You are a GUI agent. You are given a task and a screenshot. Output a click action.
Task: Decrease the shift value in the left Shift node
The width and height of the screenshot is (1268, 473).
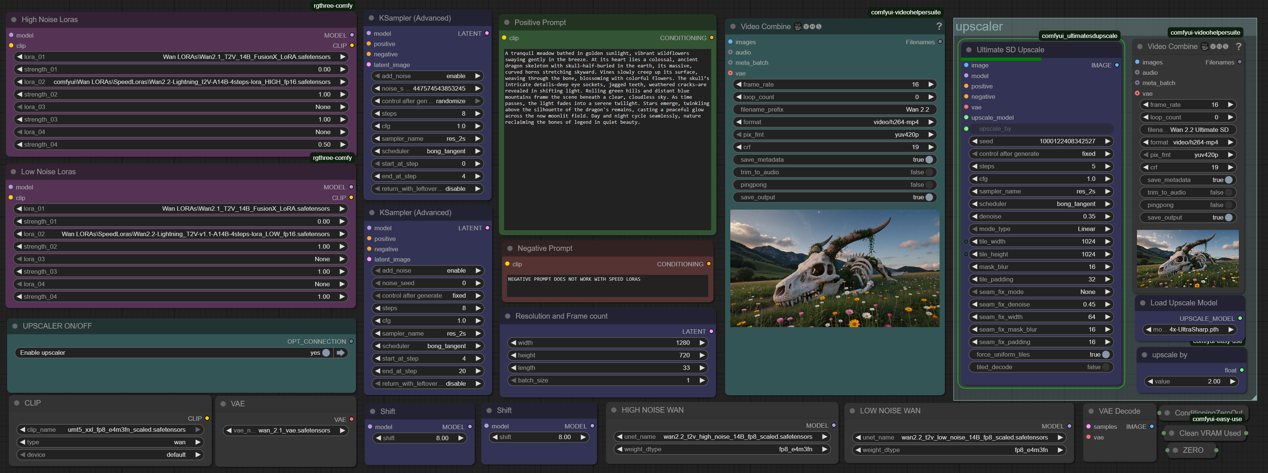tap(378, 438)
